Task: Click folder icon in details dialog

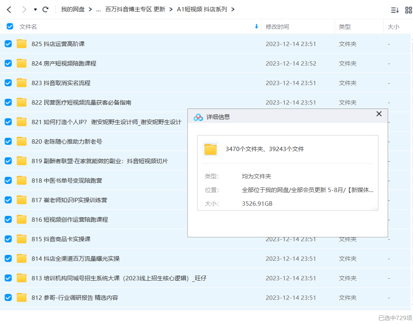Action: pyautogui.click(x=210, y=149)
